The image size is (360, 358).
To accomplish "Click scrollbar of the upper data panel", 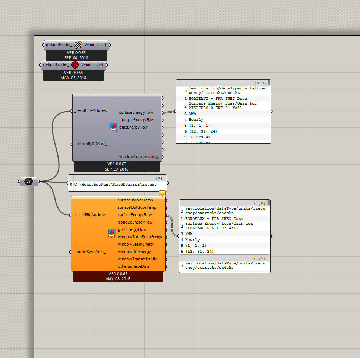I will [x=269, y=83].
